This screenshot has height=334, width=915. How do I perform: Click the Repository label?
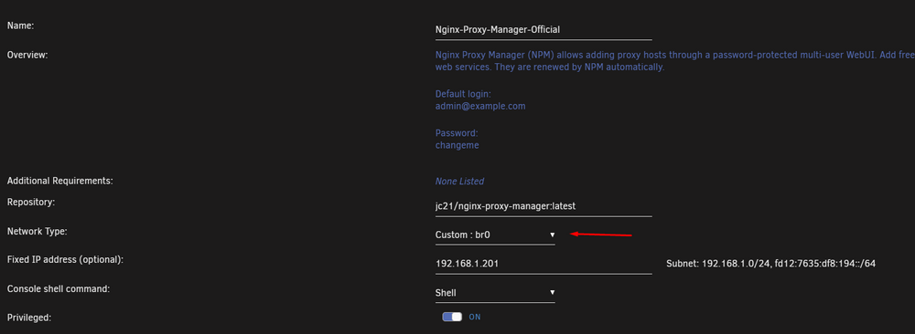(31, 203)
